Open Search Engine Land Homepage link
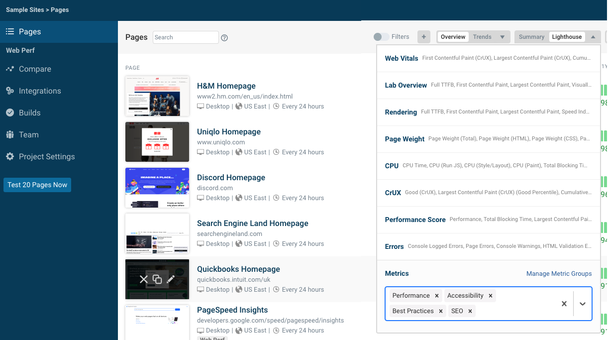Viewport: 608px width, 340px height. tap(253, 224)
